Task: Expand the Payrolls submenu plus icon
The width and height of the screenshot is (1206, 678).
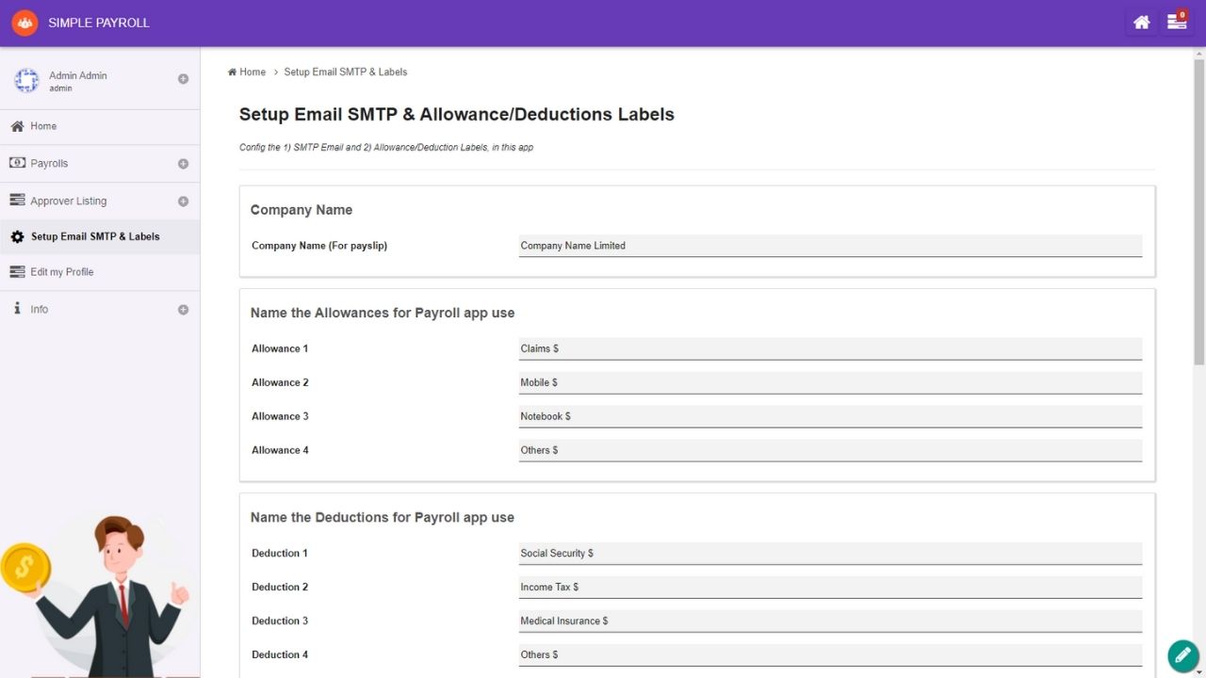Action: pyautogui.click(x=183, y=164)
